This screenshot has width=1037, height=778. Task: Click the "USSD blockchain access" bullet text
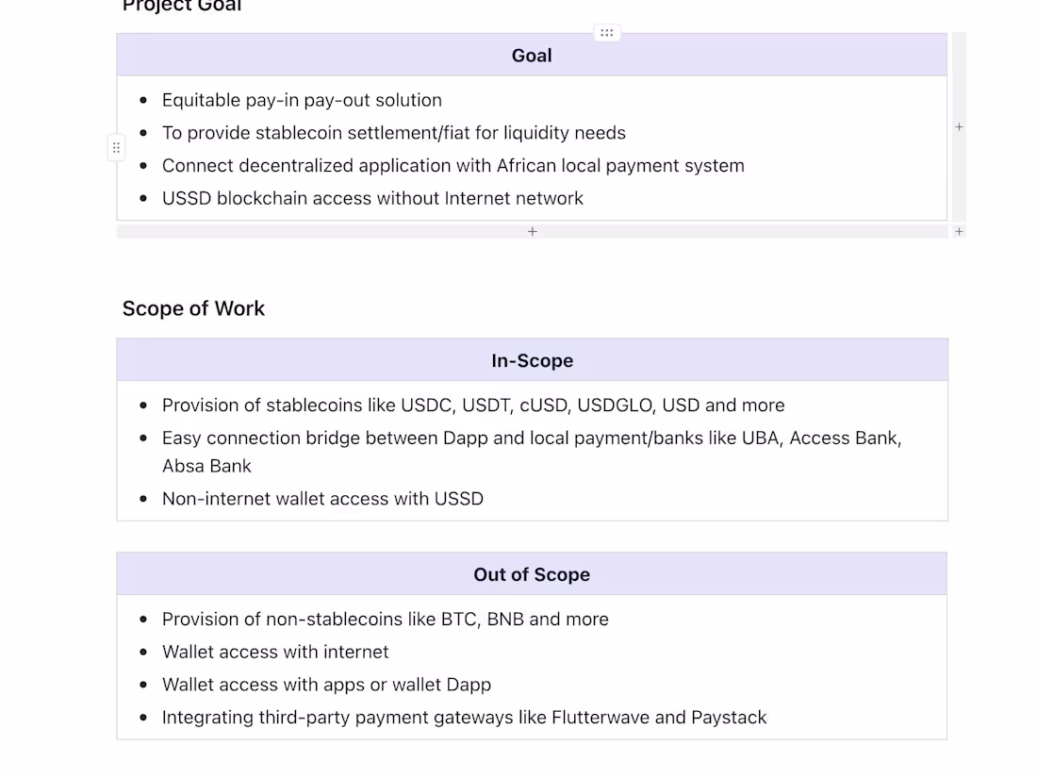(372, 198)
